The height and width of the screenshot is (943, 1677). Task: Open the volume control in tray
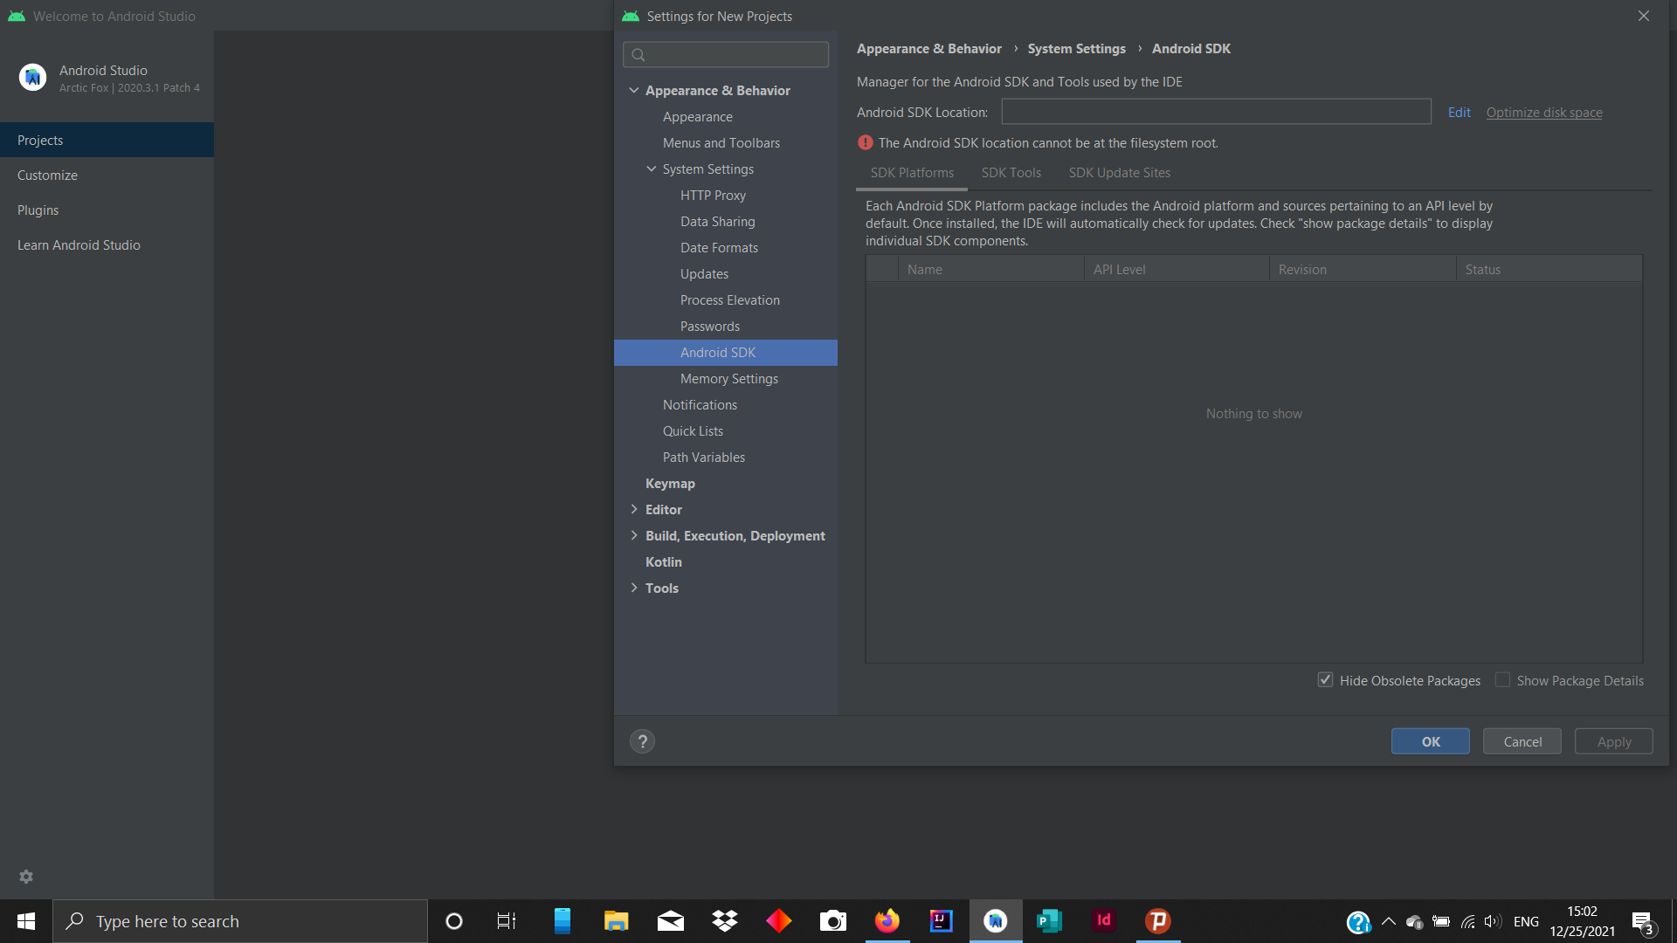click(1493, 921)
